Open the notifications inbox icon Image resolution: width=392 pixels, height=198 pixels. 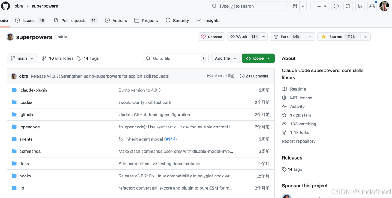(x=372, y=6)
